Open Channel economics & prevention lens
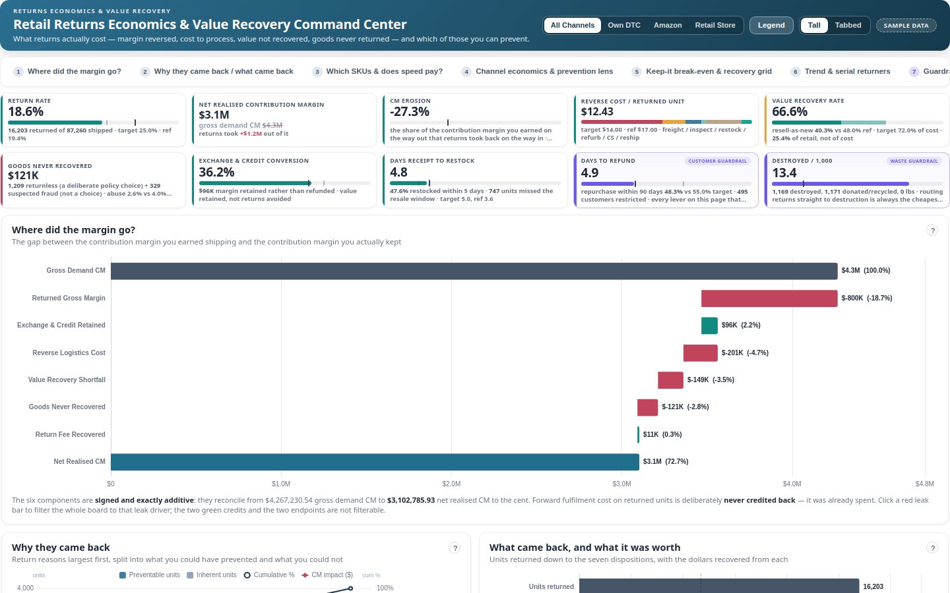The image size is (950, 593). pos(538,71)
